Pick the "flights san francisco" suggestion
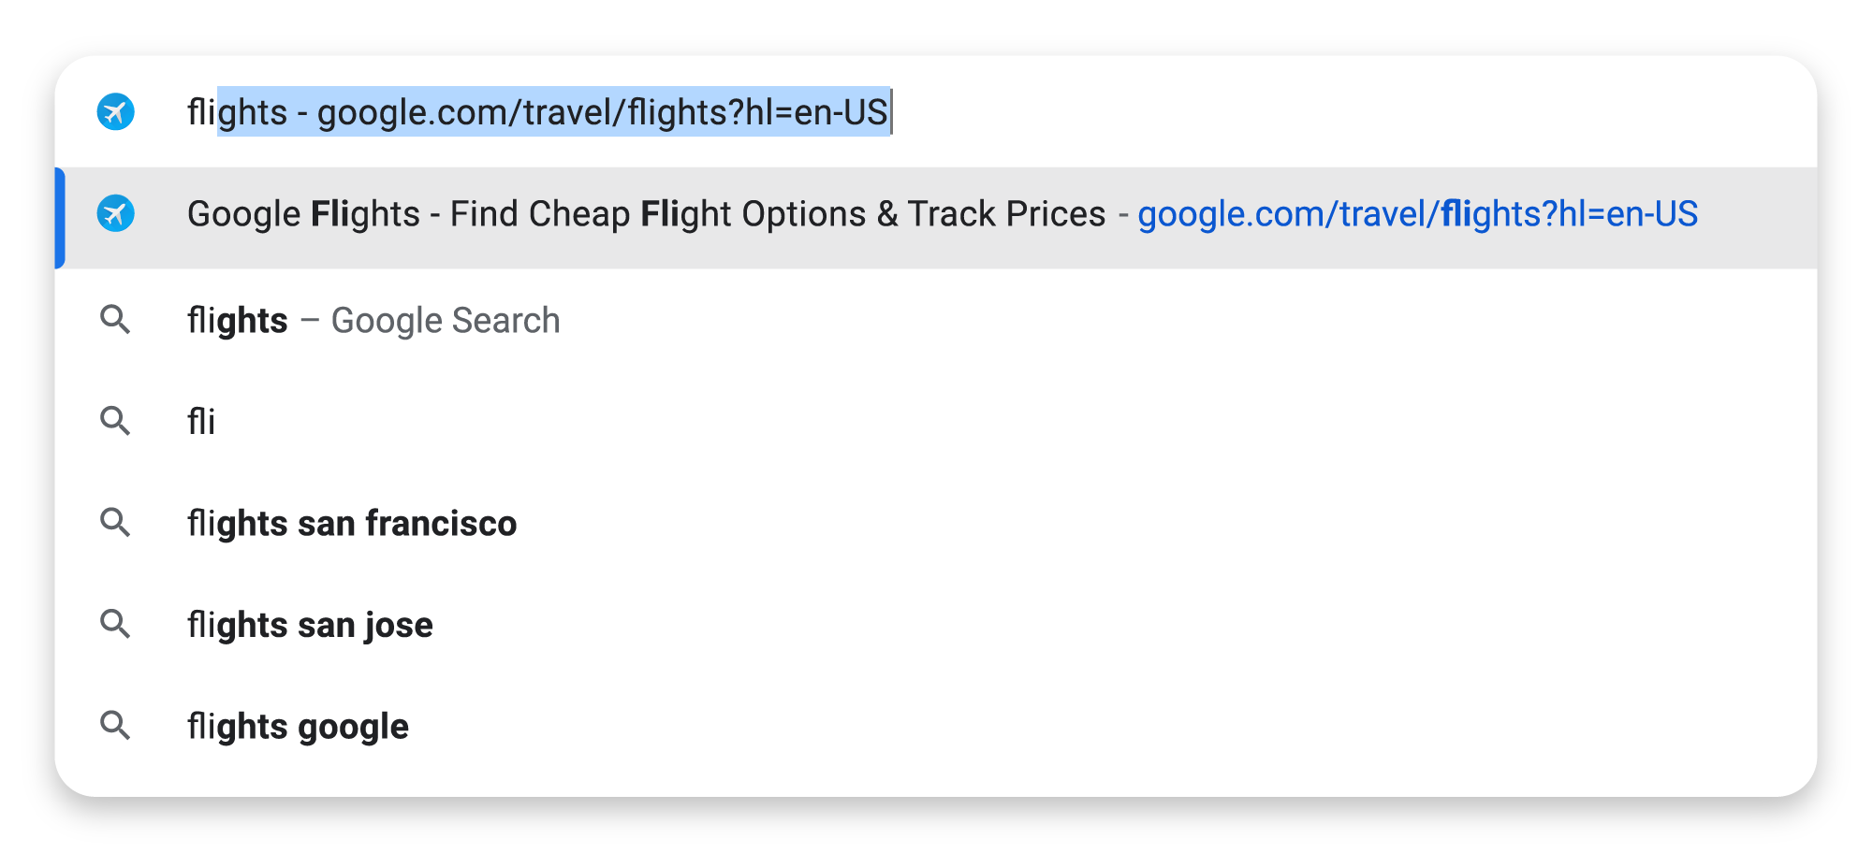Screen dimensions: 1873x853 [x=352, y=524]
